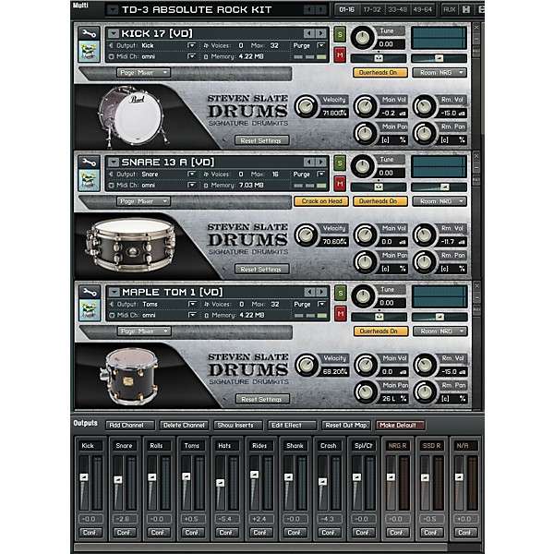Switch to instrument page 49-64
Screen dimensions: 554x554
pos(422,9)
